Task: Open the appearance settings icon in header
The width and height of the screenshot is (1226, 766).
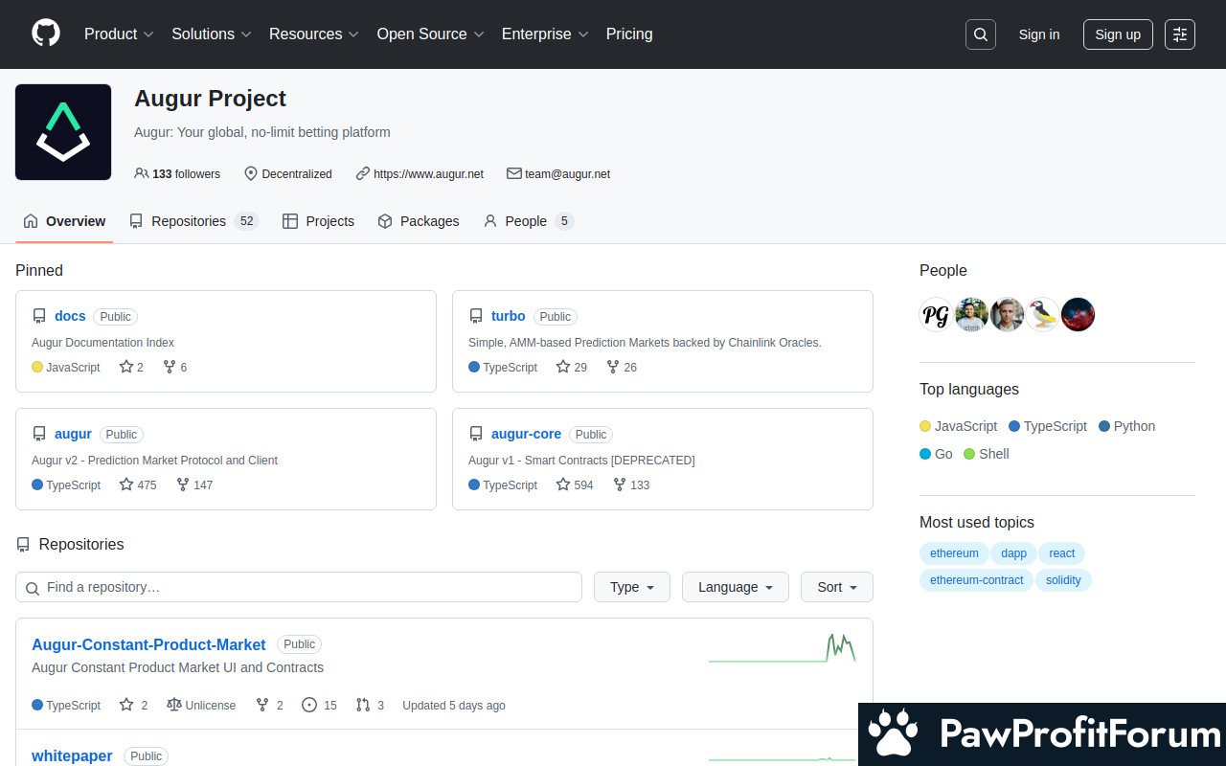Action: (1180, 34)
